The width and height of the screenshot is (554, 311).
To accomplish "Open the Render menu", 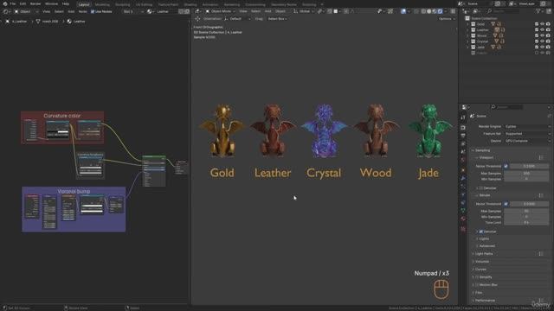I will (35, 3).
